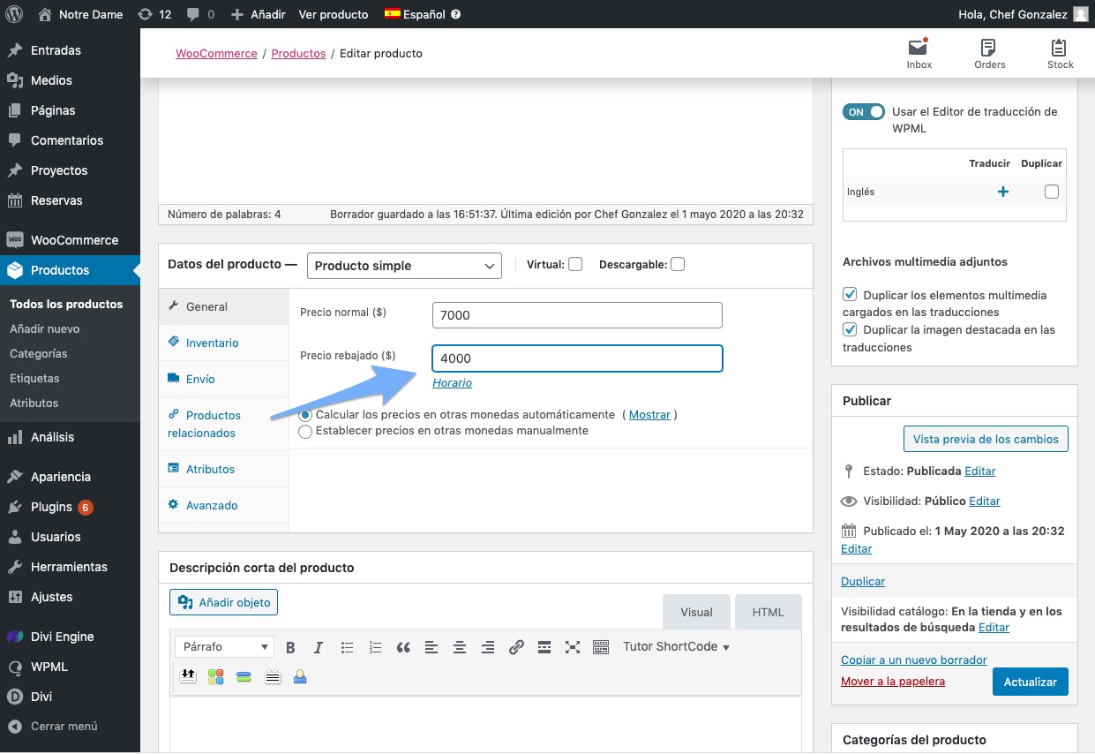This screenshot has height=754, width=1095.
Task: Insert a blockquote with the quote icon
Action: [x=403, y=647]
